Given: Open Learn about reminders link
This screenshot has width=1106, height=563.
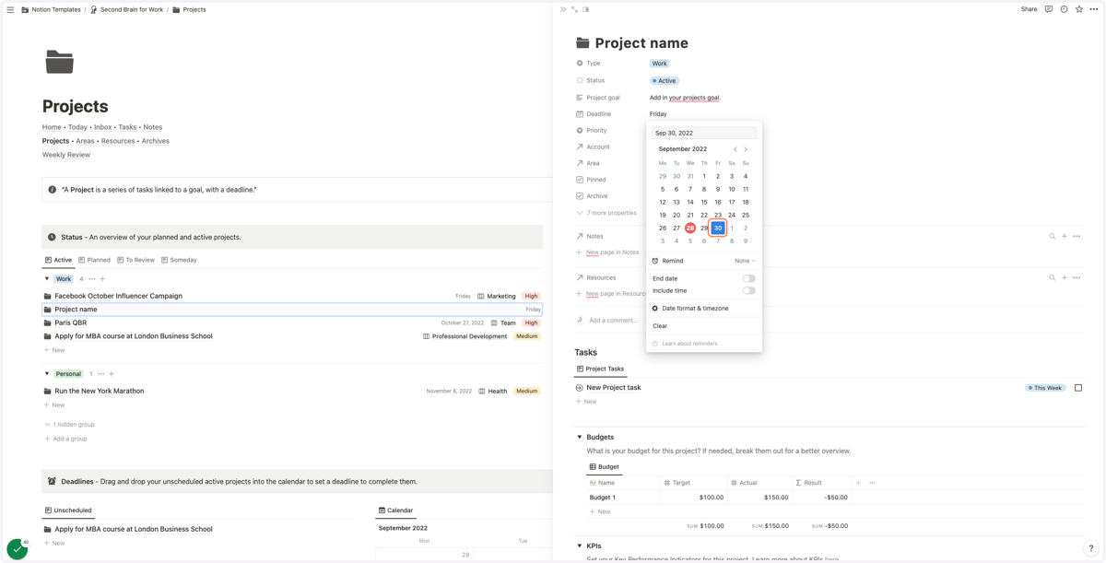Looking at the screenshot, I should (685, 344).
